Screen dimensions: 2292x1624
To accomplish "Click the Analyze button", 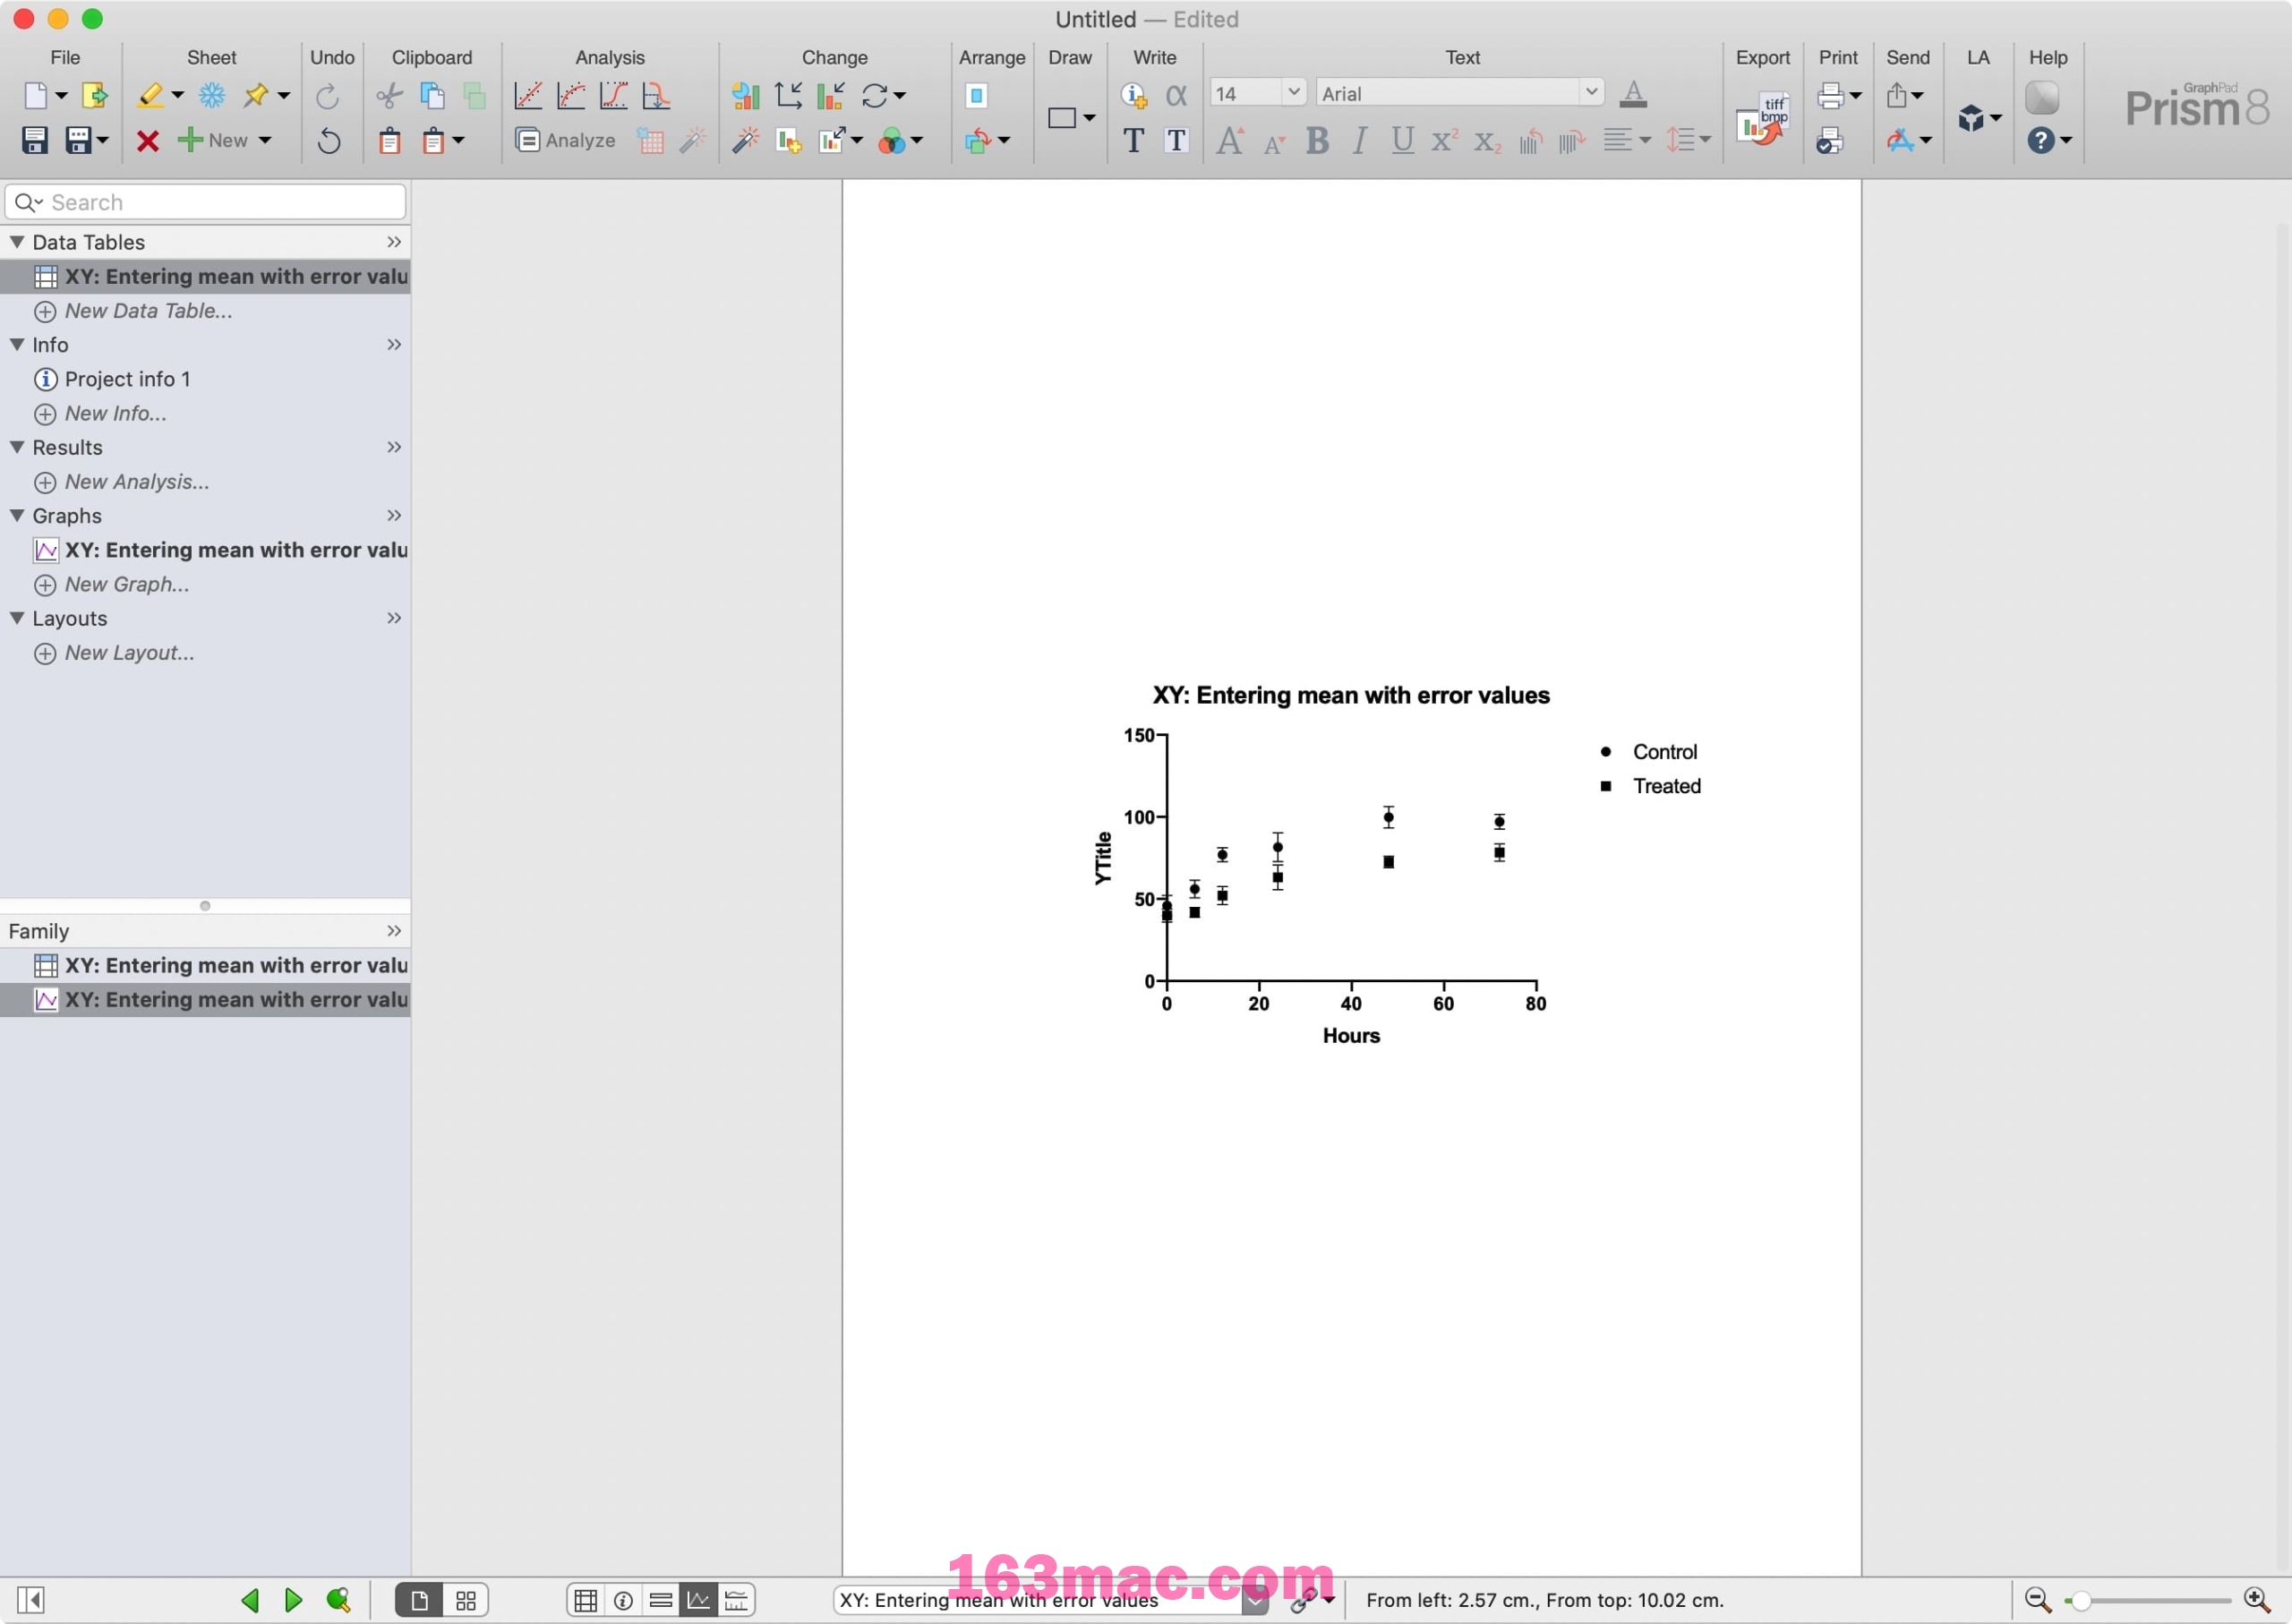I will 566,141.
